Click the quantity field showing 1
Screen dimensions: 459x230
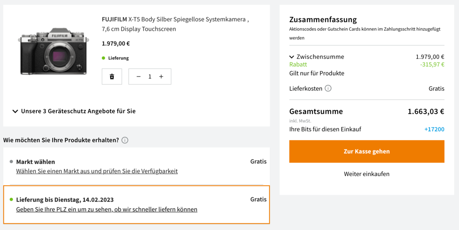tap(150, 76)
